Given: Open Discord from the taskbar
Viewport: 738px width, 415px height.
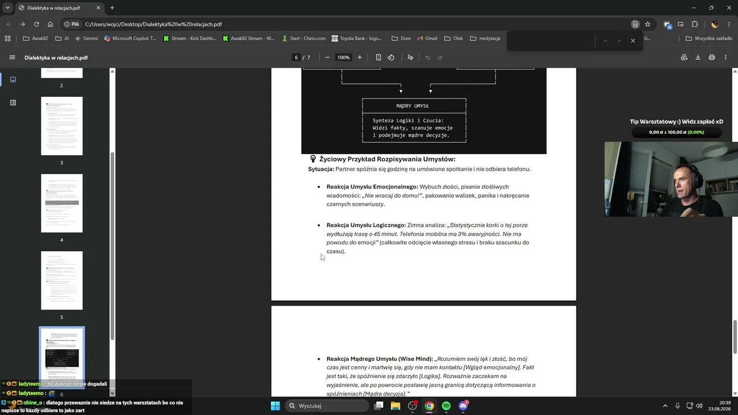Looking at the screenshot, I should click(x=463, y=406).
